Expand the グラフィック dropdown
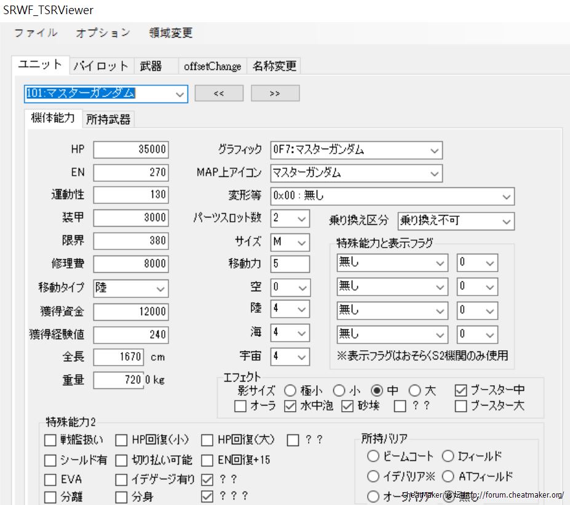Image resolution: width=570 pixels, height=505 pixels. [434, 150]
